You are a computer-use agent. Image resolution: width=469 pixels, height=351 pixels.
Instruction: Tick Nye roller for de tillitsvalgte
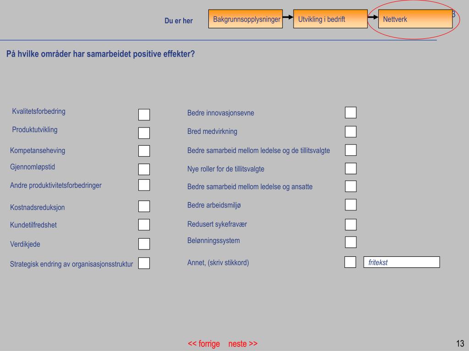coord(350,168)
